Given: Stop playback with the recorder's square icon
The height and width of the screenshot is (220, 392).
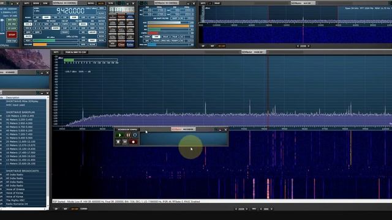Looking at the screenshot, I should [x=118, y=142].
